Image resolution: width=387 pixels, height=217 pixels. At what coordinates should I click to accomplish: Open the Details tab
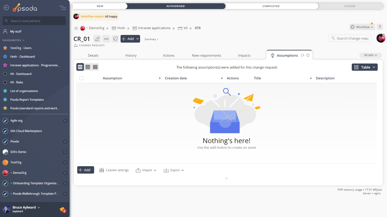(x=93, y=56)
